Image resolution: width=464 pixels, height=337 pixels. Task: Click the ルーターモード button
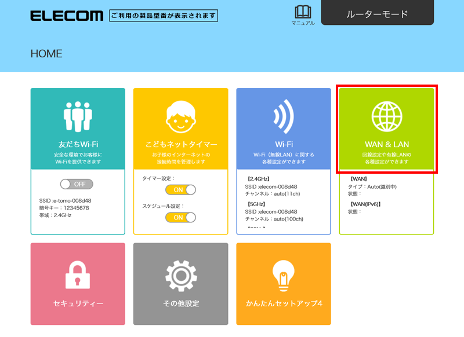click(378, 13)
